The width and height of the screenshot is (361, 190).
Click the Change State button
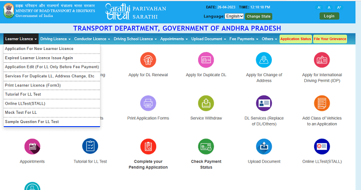pyautogui.click(x=258, y=16)
